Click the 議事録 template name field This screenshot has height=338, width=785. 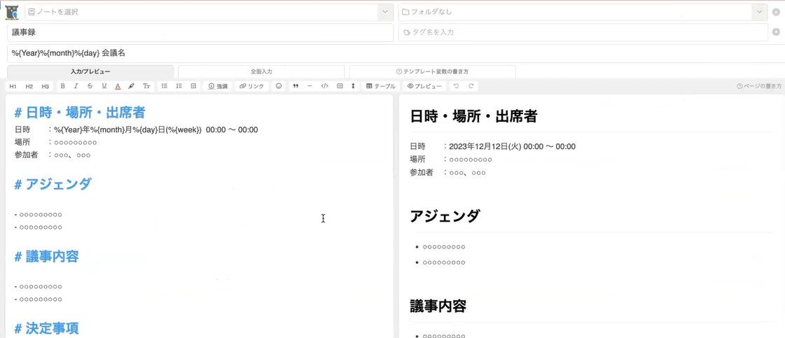tap(200, 32)
